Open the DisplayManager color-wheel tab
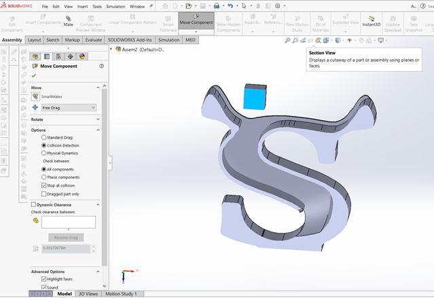Image resolution: width=434 pixels, height=298 pixels. (x=82, y=56)
